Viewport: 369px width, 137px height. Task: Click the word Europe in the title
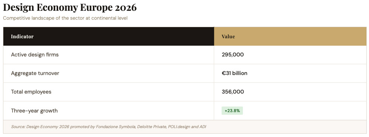click(96, 8)
